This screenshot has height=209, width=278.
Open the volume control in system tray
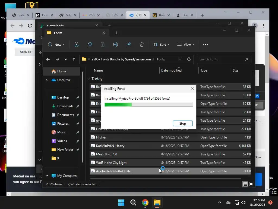(243, 202)
